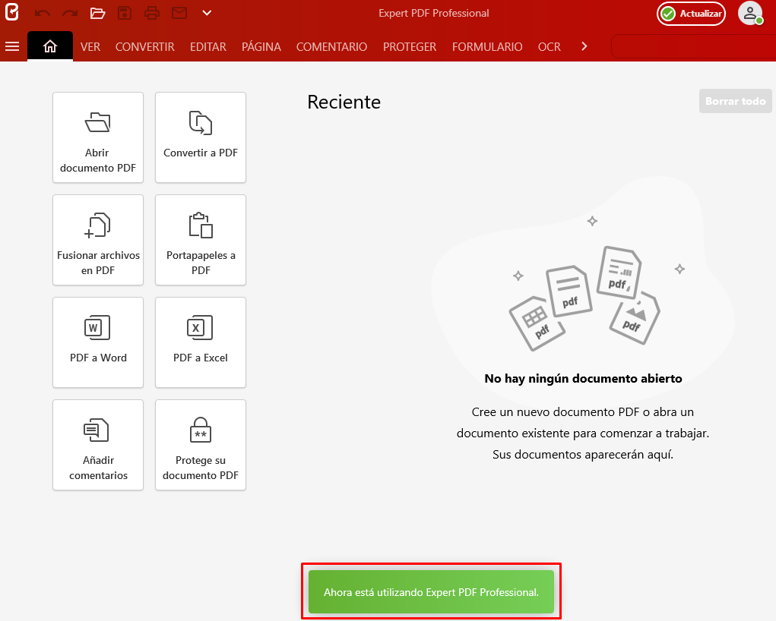Go to the Home tab
The image size is (776, 621).
(50, 46)
